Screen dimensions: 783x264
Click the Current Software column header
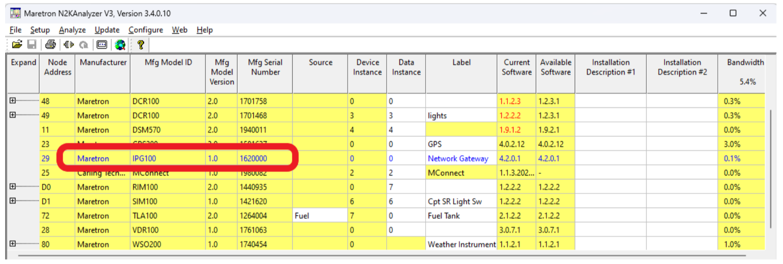point(516,74)
